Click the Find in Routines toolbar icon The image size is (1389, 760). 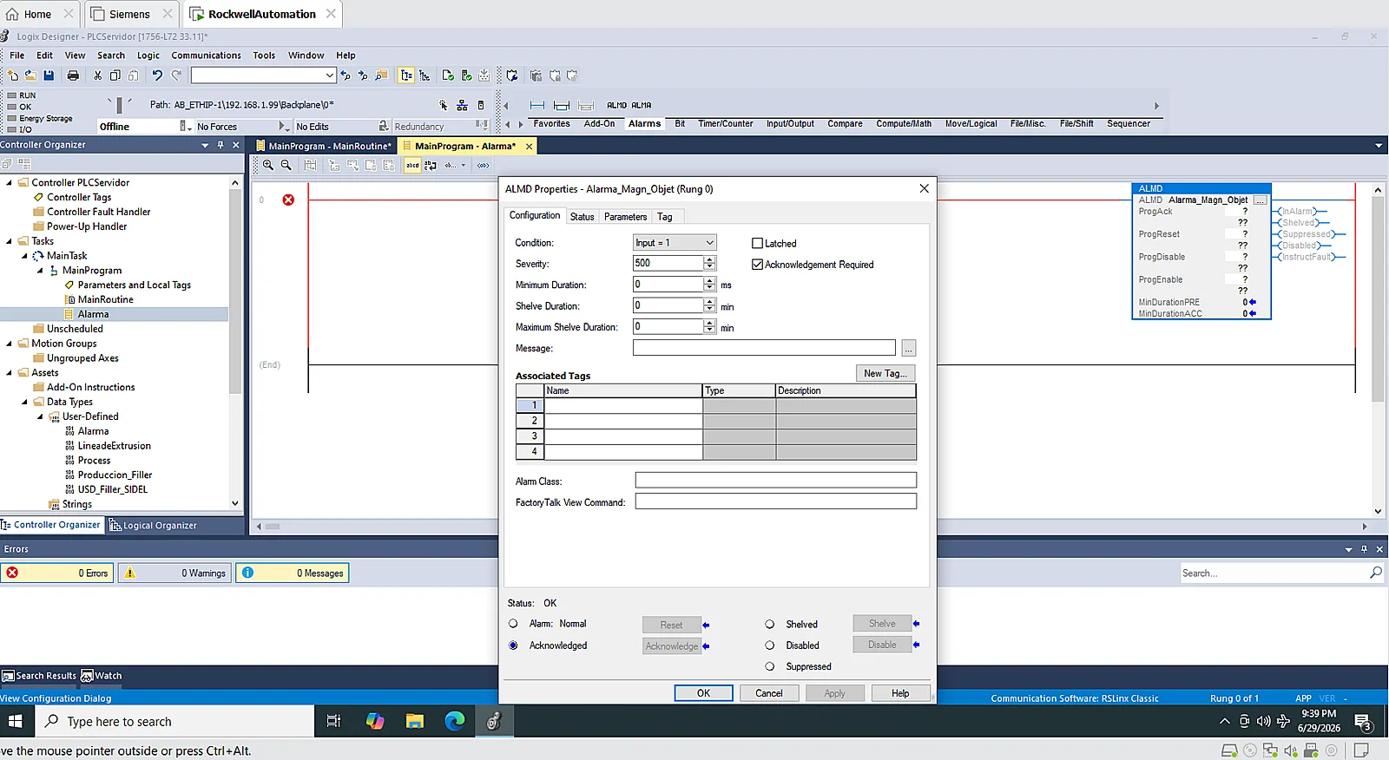tap(381, 75)
